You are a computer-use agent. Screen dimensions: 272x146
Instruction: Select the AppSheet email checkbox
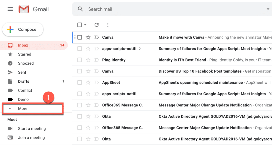coord(80,82)
